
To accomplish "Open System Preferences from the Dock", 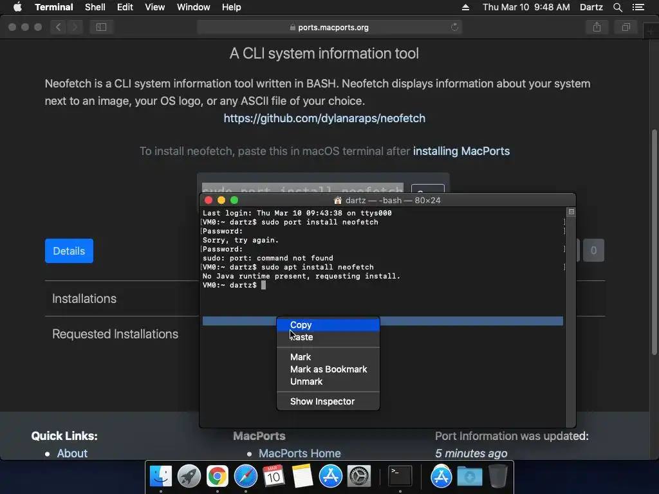I will [358, 476].
